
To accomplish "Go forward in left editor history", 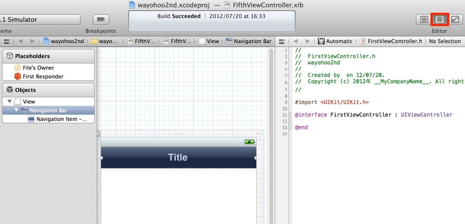I will 33,41.
